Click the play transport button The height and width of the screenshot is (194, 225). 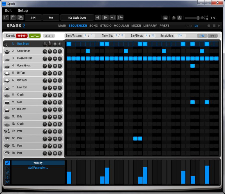coord(219,26)
